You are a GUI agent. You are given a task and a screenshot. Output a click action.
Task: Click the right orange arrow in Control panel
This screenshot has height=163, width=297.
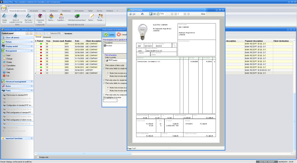[31, 33]
